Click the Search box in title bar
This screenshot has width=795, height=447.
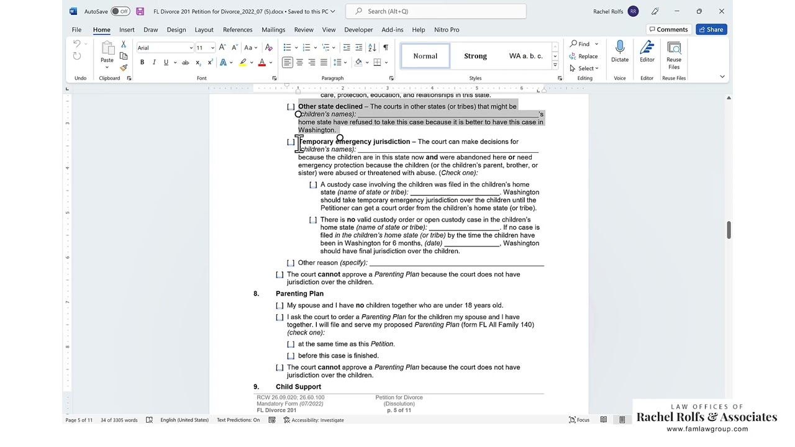[436, 11]
